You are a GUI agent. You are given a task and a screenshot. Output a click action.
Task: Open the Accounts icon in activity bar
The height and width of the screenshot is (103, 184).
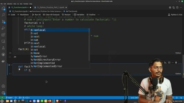[x=3, y=86]
